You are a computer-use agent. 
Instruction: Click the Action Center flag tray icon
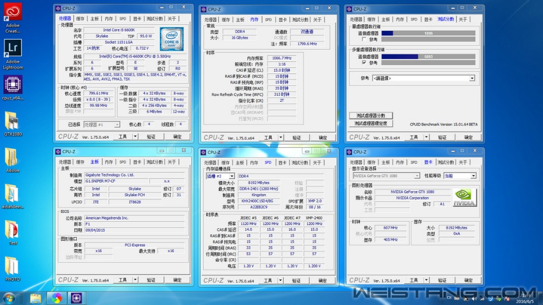point(506,299)
